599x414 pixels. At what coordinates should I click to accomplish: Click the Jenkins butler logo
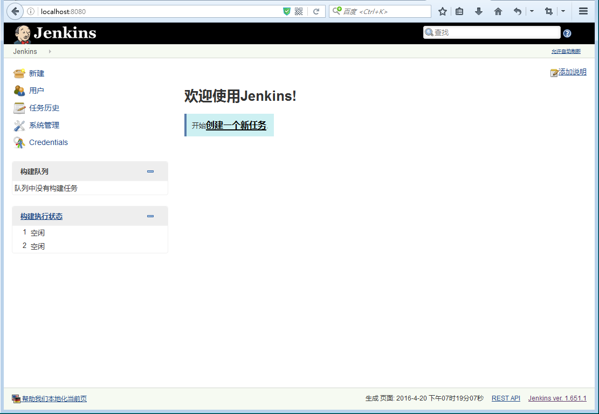pos(23,34)
